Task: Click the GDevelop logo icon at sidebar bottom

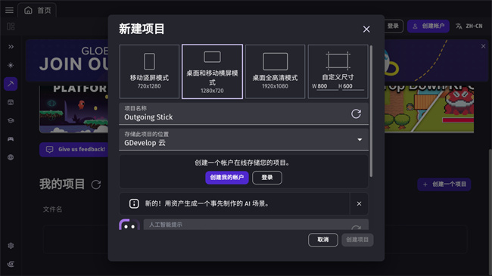Action: pos(11,264)
